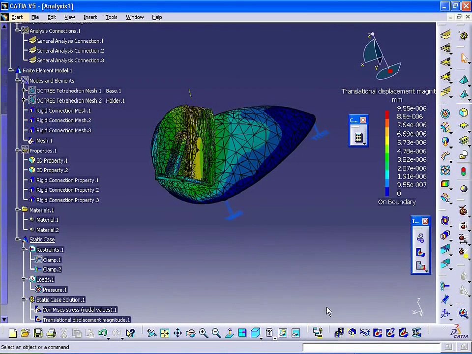Click the Compute calculator icon in floating toolbar

pyautogui.click(x=358, y=138)
